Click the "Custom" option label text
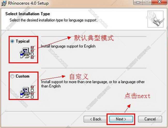Screen dimensions: 168x128 [x=22, y=76]
